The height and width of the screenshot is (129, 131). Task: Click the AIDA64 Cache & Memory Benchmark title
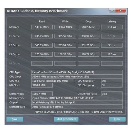coord(37,11)
